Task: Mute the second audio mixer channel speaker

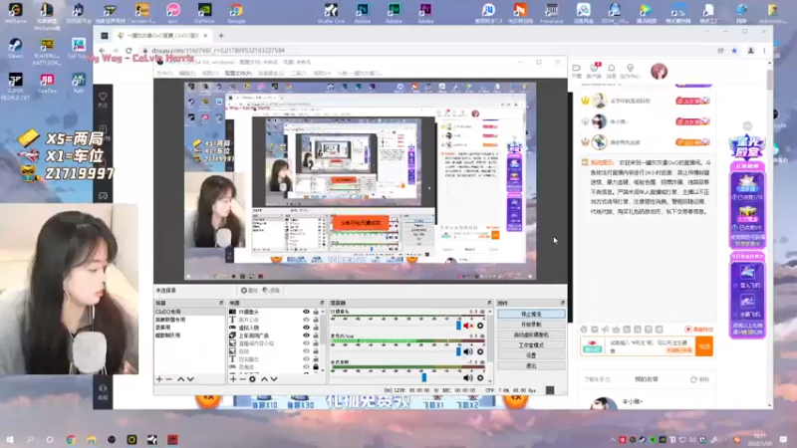Action: tap(467, 351)
